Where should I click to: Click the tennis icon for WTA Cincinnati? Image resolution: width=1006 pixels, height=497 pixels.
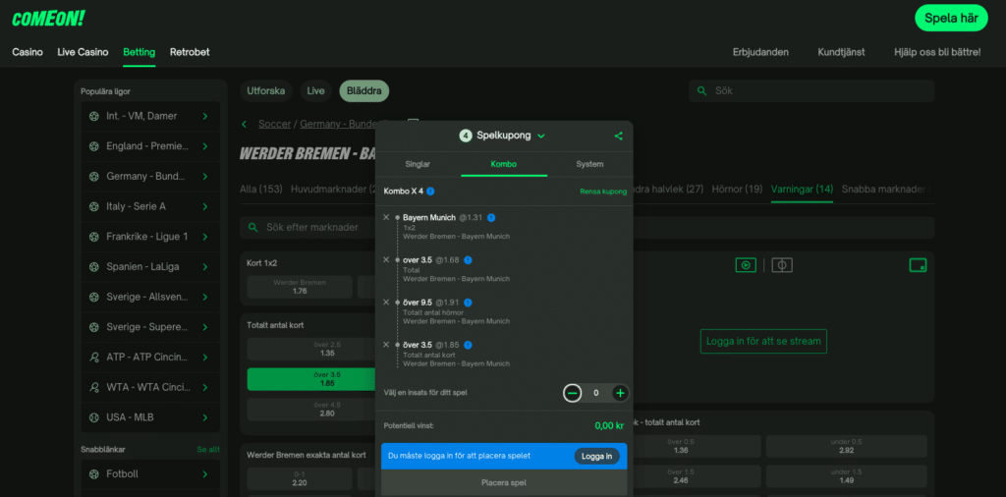click(x=94, y=387)
